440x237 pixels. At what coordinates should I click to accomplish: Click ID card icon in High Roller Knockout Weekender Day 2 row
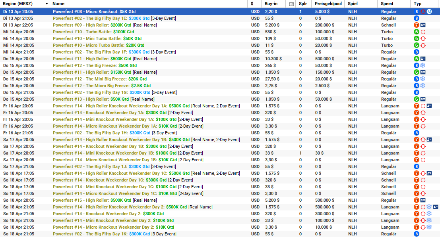click(436, 207)
